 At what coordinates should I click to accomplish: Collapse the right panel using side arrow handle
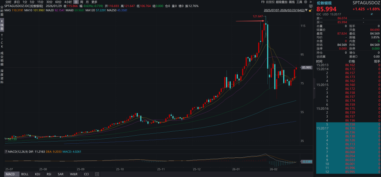point(314,88)
